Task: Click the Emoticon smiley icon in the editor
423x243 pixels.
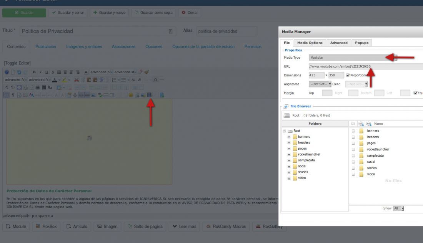Action: click(131, 95)
